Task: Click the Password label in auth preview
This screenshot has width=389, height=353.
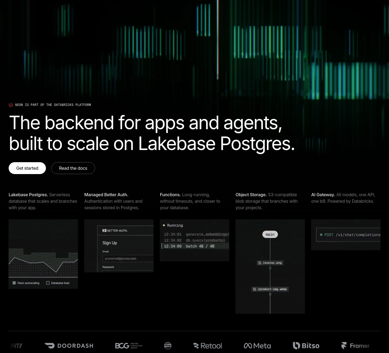Action: coord(108,267)
